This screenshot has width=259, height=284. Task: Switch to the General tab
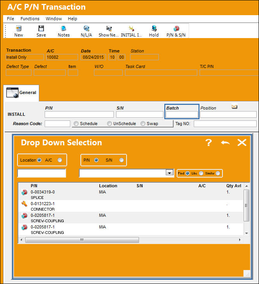pos(21,93)
